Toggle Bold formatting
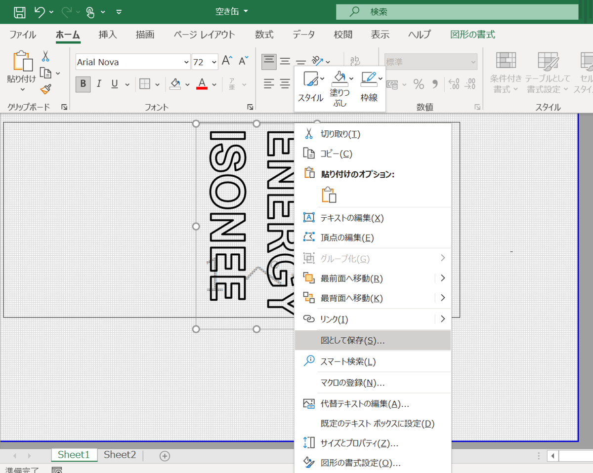The height and width of the screenshot is (473, 593). [x=83, y=84]
